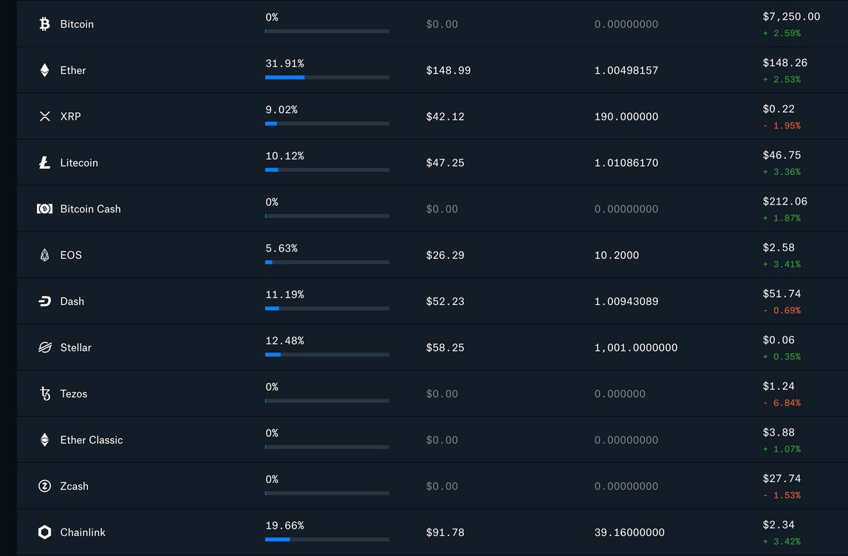Click the $26.29 EOS balance
Viewport: 848px width, 556px height.
coord(445,255)
